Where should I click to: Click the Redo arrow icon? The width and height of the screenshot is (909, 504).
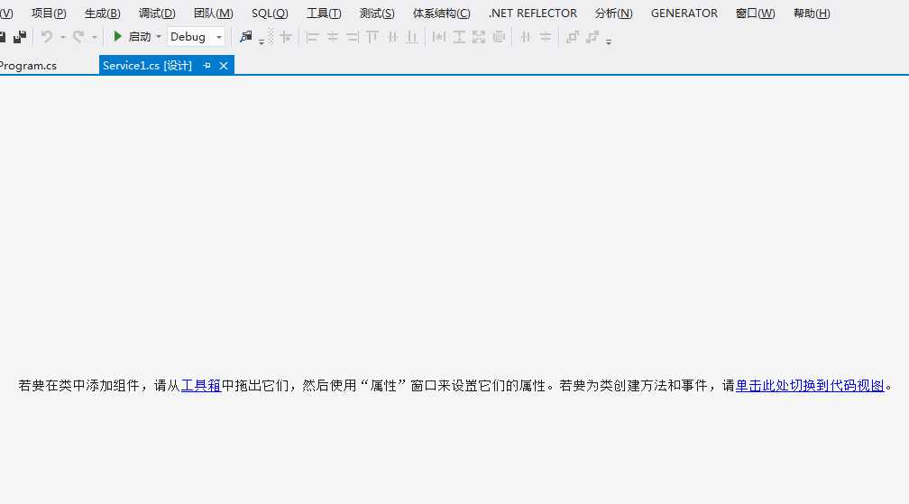coord(78,37)
